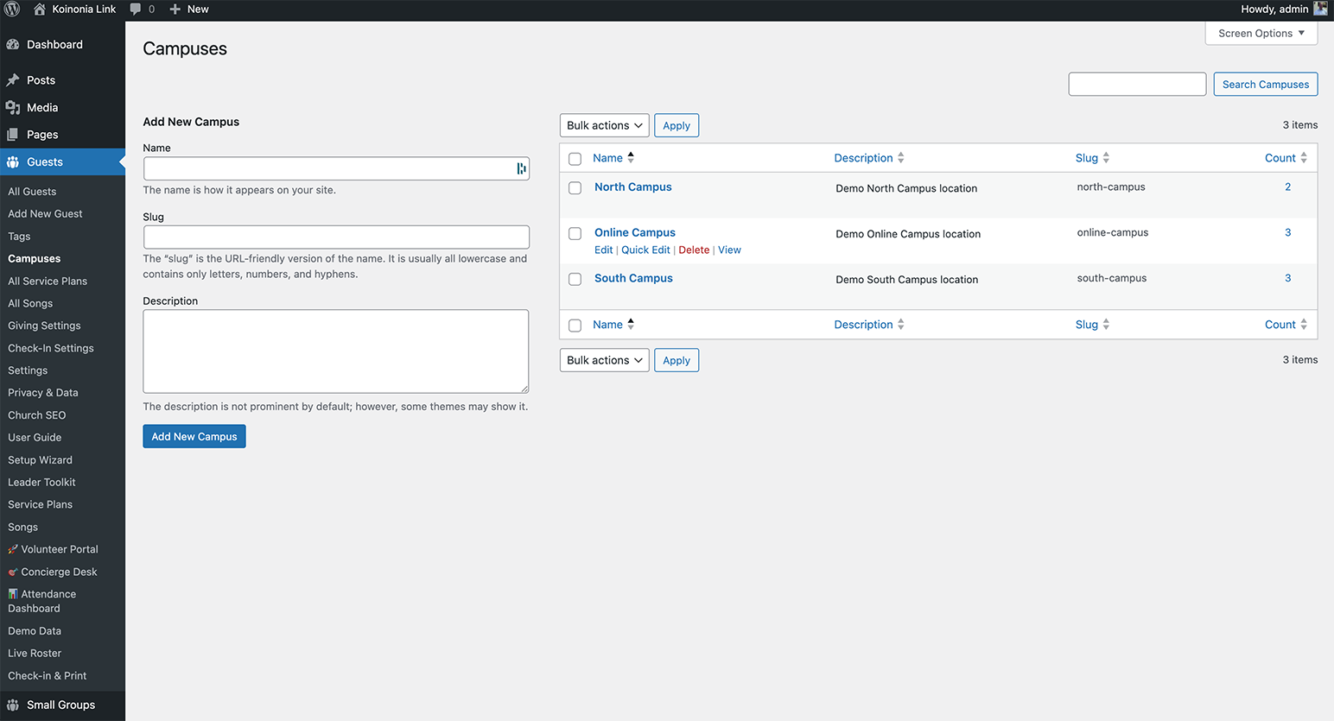Click Quick Edit under Online Campus
The image size is (1334, 721).
[645, 250]
